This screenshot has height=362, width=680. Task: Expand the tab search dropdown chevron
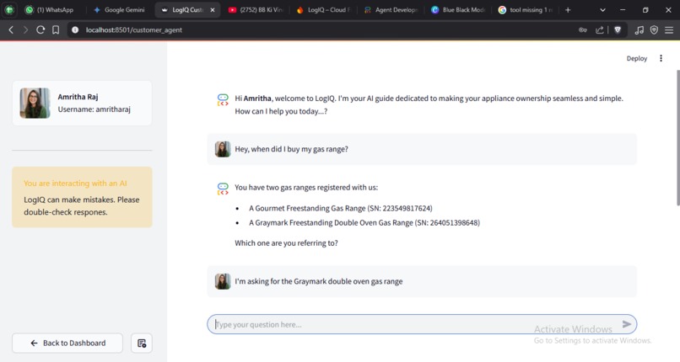602,9
